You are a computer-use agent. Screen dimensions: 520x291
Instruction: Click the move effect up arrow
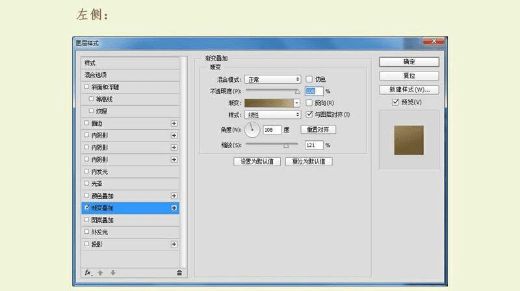pyautogui.click(x=100, y=273)
